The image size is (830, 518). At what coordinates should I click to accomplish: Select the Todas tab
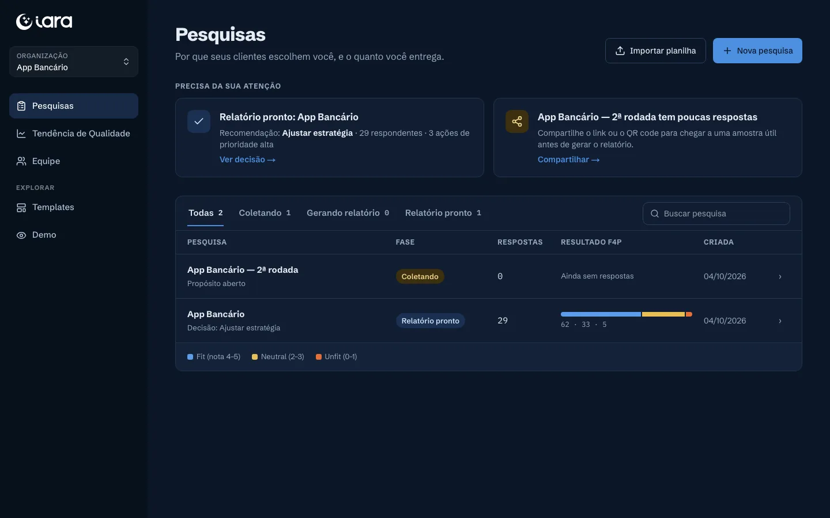pyautogui.click(x=206, y=213)
